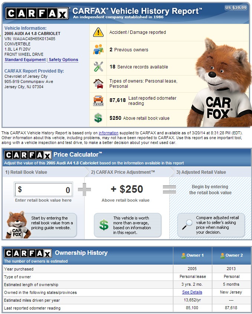
Task: Click the Owner 1 column header
Action: click(x=193, y=256)
